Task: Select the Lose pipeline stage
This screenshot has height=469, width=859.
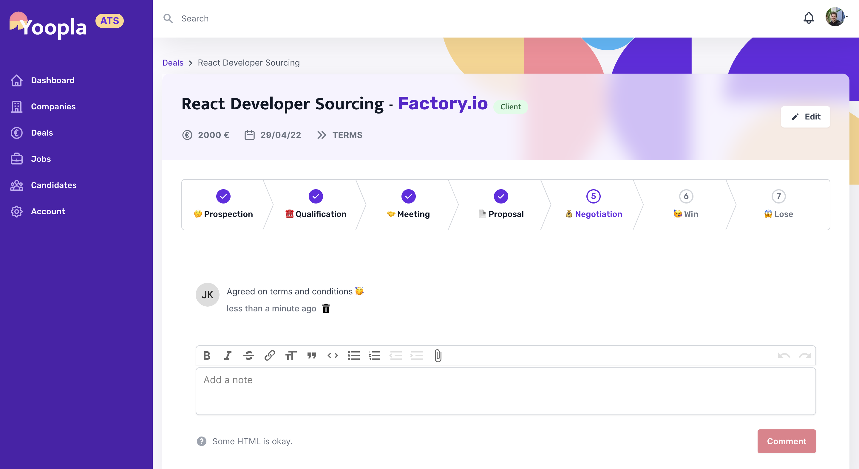Action: [x=778, y=205]
